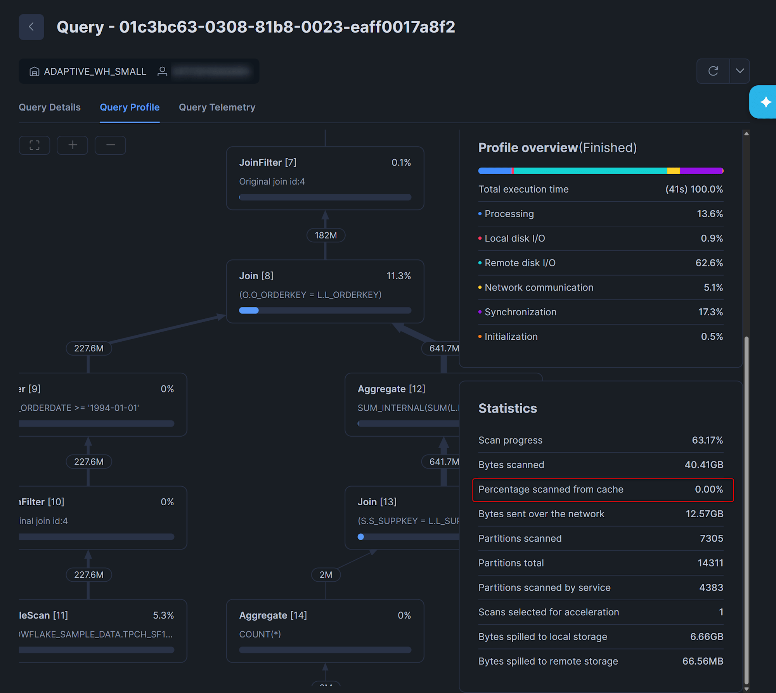The height and width of the screenshot is (693, 776).
Task: Click the back arrow button
Action: tap(31, 27)
